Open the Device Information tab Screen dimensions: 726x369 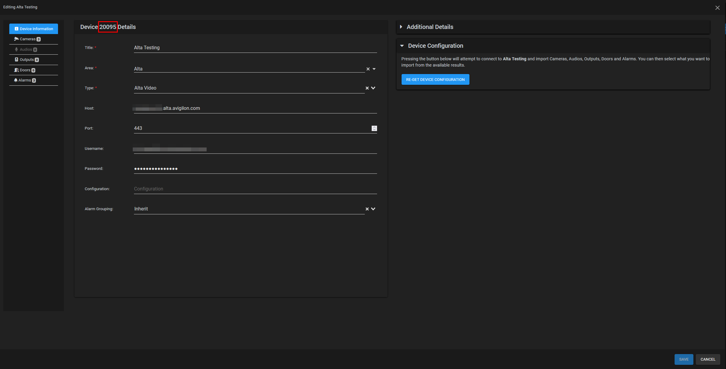point(33,29)
